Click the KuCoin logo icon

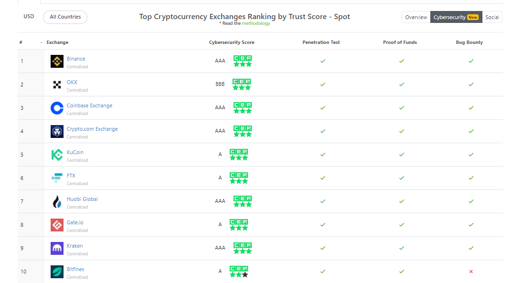(57, 155)
